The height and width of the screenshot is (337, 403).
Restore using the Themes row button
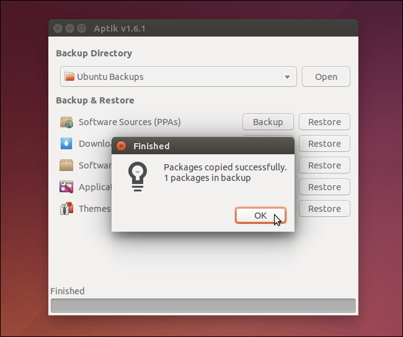pyautogui.click(x=324, y=209)
